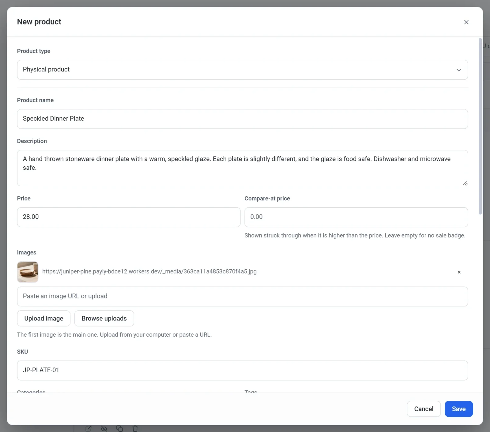This screenshot has height=432, width=490.
Task: Click the image URL text for the plate
Action: 149,271
